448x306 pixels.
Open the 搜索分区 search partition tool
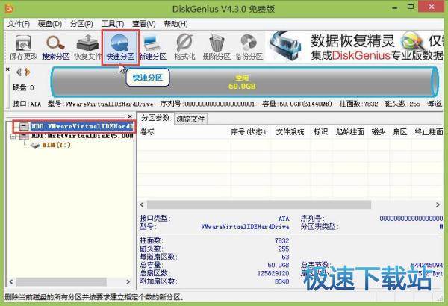click(56, 47)
